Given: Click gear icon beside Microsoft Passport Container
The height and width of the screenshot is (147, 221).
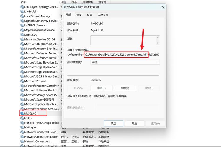Looking at the screenshot, I should click(x=22, y=86).
